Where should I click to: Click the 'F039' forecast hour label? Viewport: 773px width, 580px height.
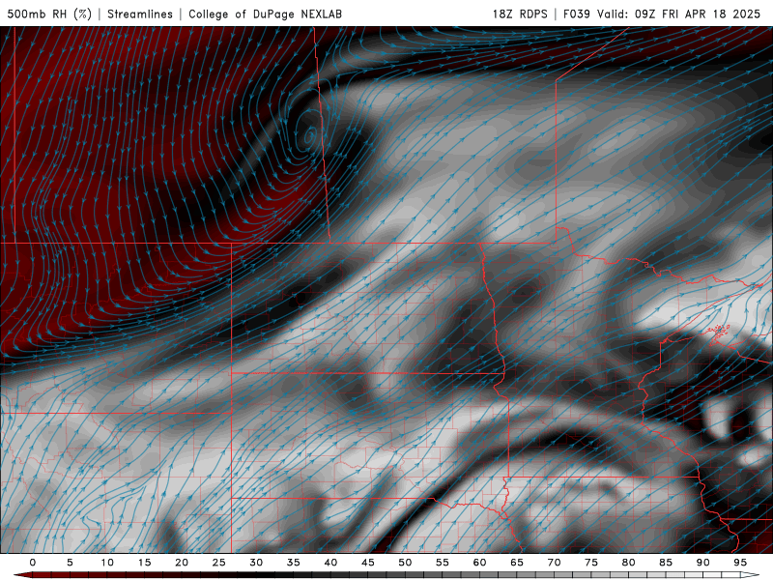[577, 14]
